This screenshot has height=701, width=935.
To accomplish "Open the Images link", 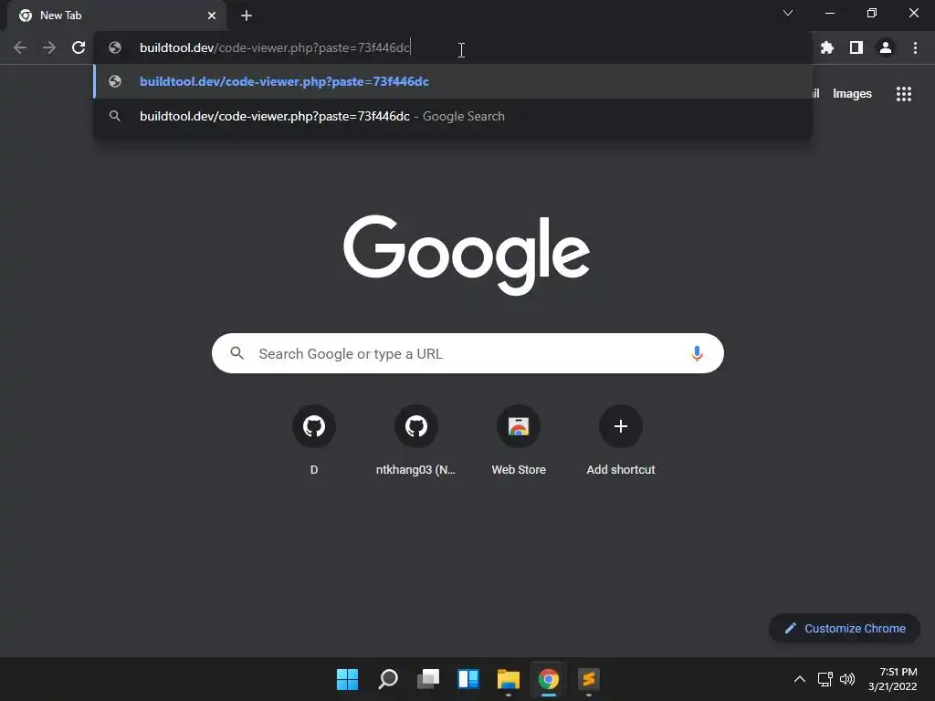I will [x=852, y=94].
